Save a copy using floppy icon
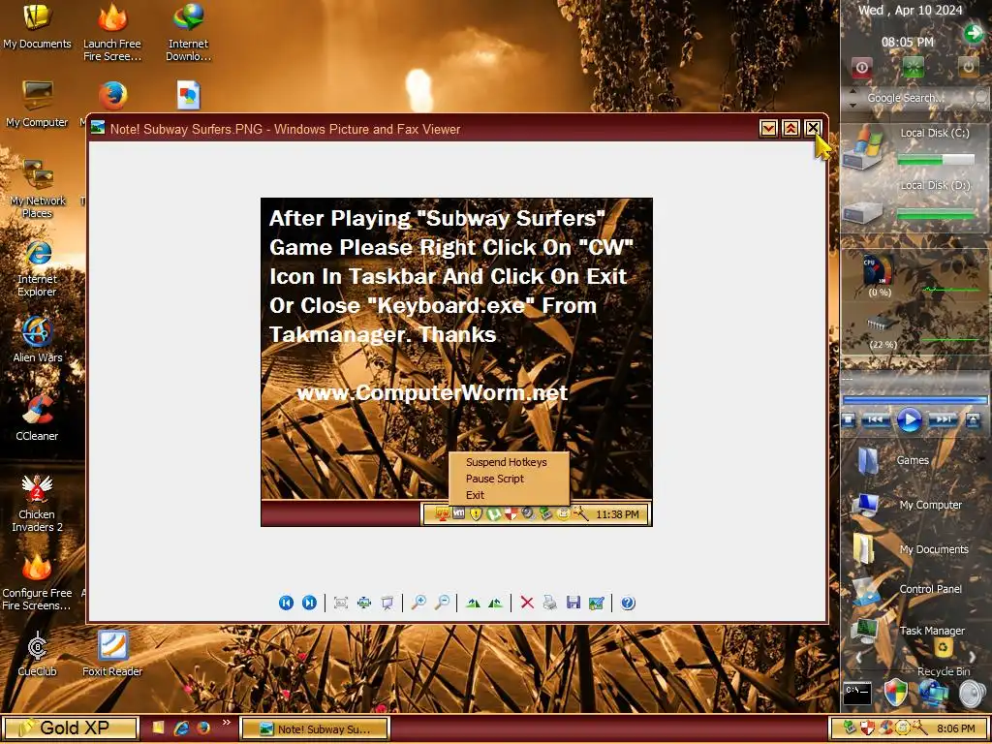Screen dimensions: 992x744 (x=573, y=603)
